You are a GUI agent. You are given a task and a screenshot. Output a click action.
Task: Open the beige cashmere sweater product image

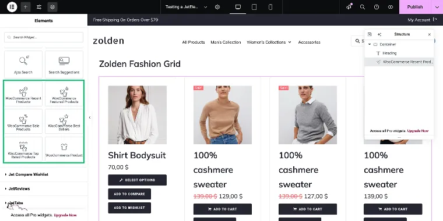pyautogui.click(x=223, y=115)
